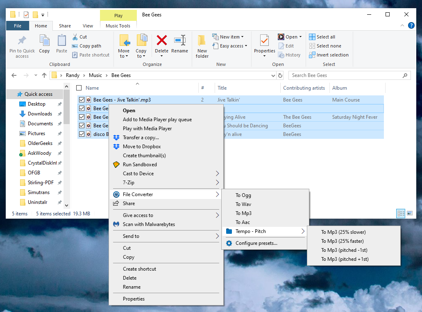Click Invert selection in ribbon
This screenshot has height=312, width=422.
pyautogui.click(x=329, y=55)
